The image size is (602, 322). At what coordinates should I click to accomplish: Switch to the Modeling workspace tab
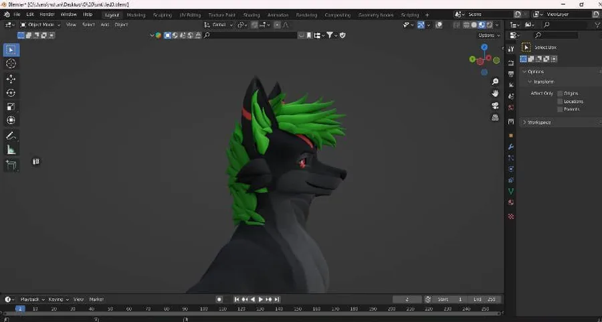136,15
